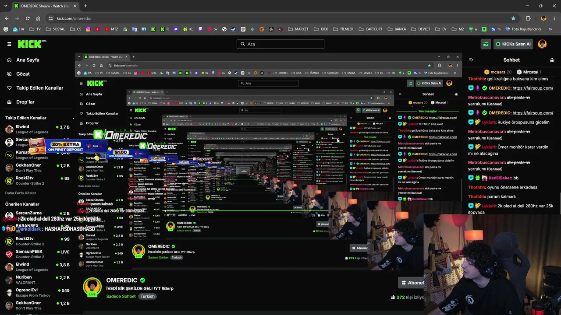Viewport: 561px width, 315px height.
Task: Open Chrome's tab search dropdown arrow
Action: tap(7, 6)
